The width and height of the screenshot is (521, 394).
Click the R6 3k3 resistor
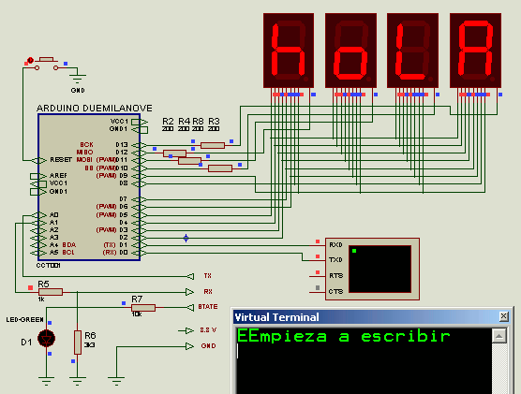pyautogui.click(x=78, y=343)
